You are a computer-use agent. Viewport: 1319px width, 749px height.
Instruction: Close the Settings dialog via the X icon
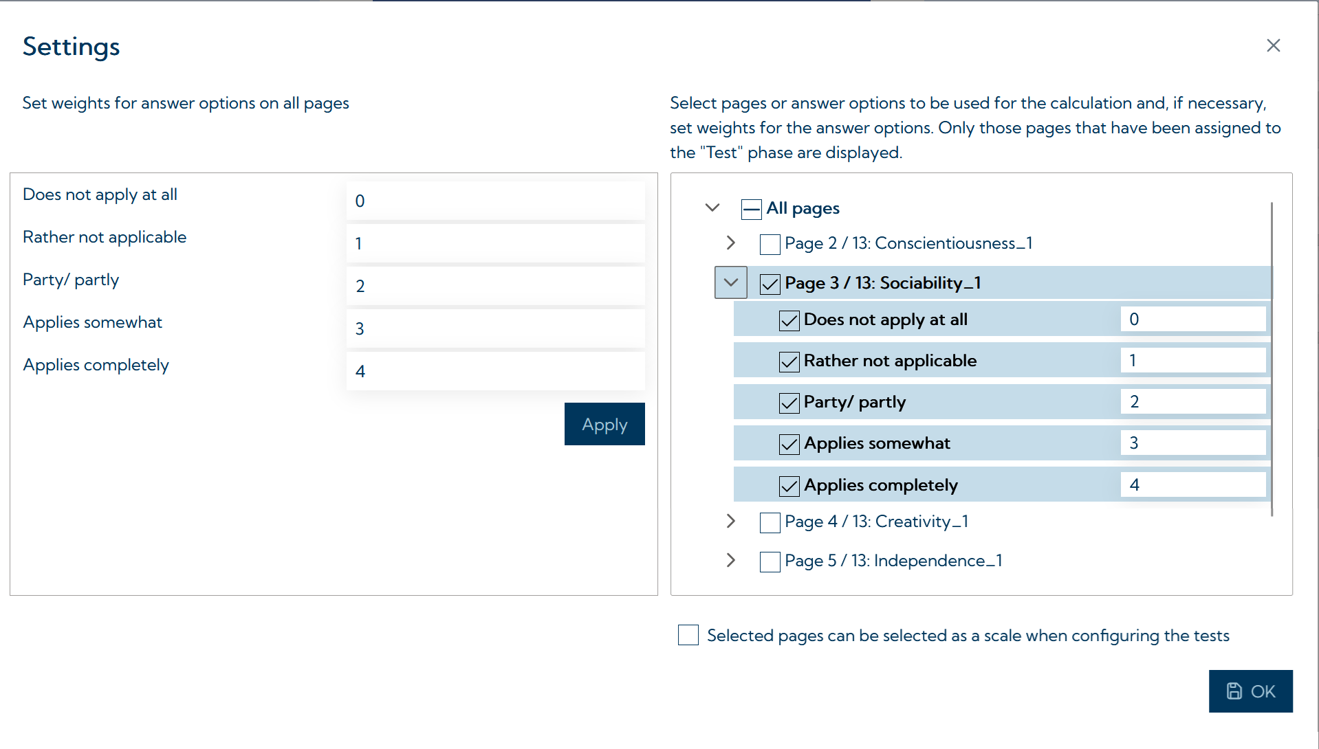pos(1273,45)
